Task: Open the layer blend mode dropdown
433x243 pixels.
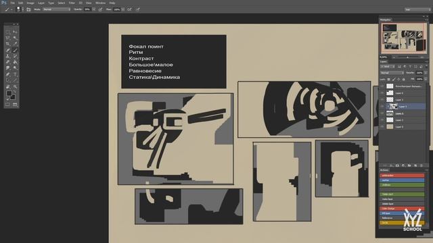Action: point(392,73)
